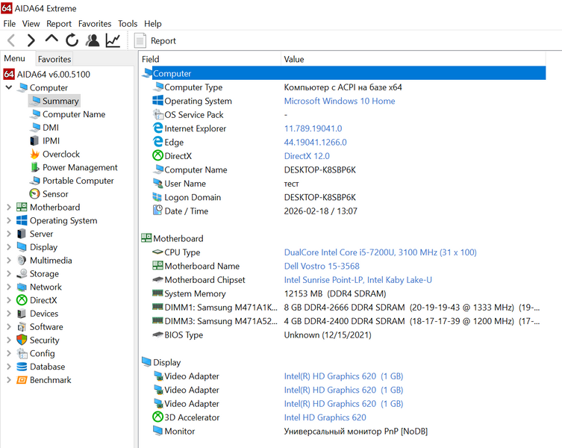Click the Power Management battery icon

[34, 167]
